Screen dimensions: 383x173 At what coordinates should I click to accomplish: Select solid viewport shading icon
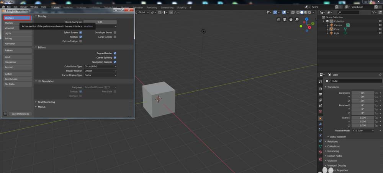[302, 13]
